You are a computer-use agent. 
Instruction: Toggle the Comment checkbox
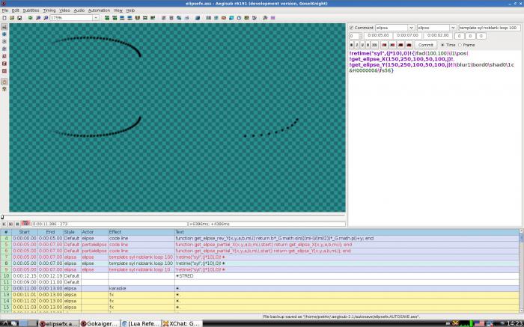click(x=351, y=28)
